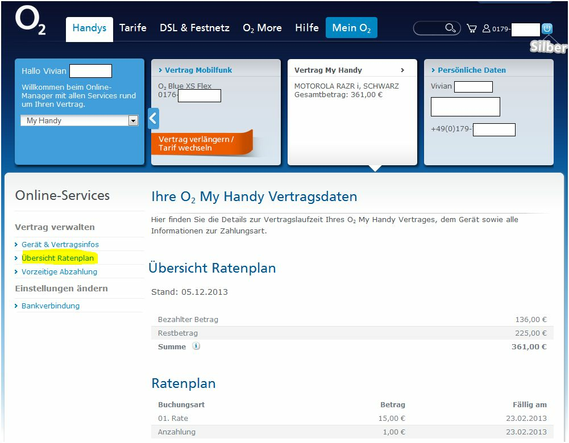Open the shopping cart icon

tap(472, 28)
